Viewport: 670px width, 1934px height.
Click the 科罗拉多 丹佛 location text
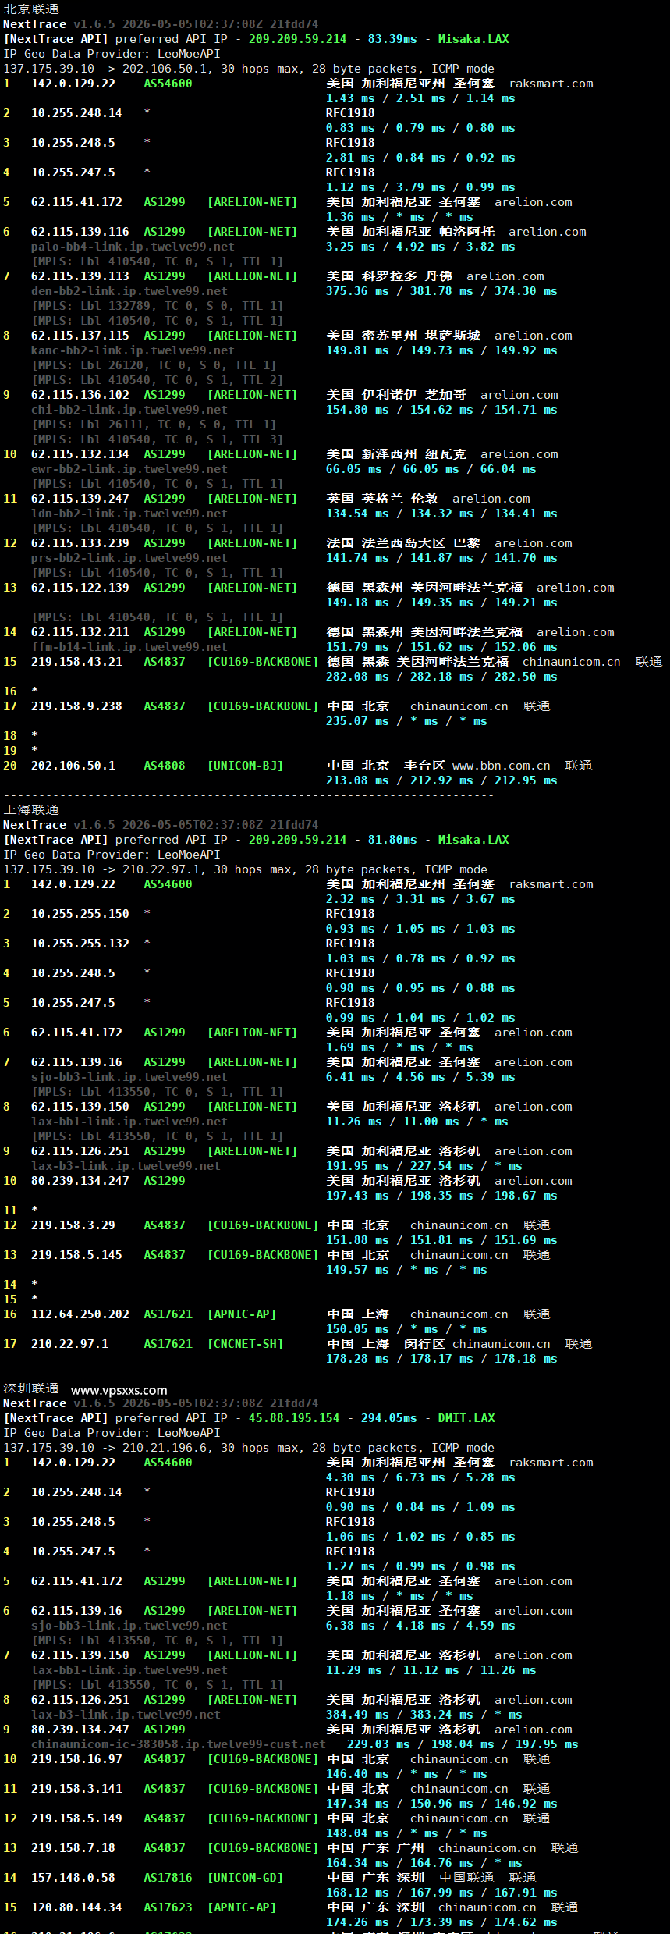pos(406,276)
